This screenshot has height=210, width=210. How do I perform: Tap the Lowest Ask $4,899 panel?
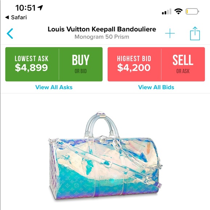32,64
